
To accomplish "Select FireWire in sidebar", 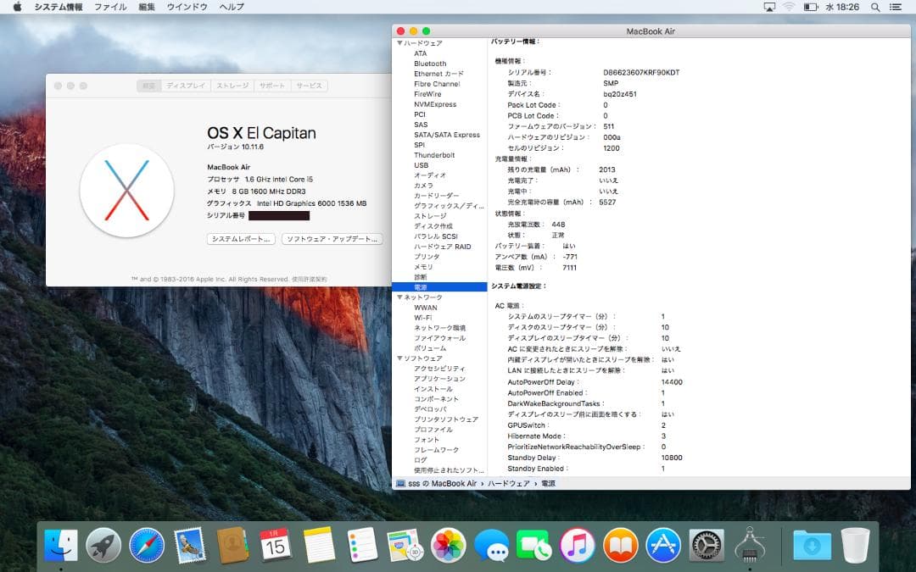I will 427,94.
